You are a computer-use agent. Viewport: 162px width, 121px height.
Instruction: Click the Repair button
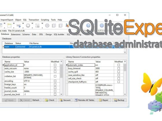click(104, 100)
